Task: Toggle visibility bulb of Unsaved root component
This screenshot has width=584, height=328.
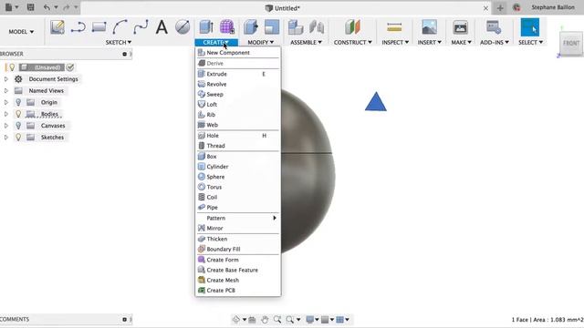Action: pos(12,67)
